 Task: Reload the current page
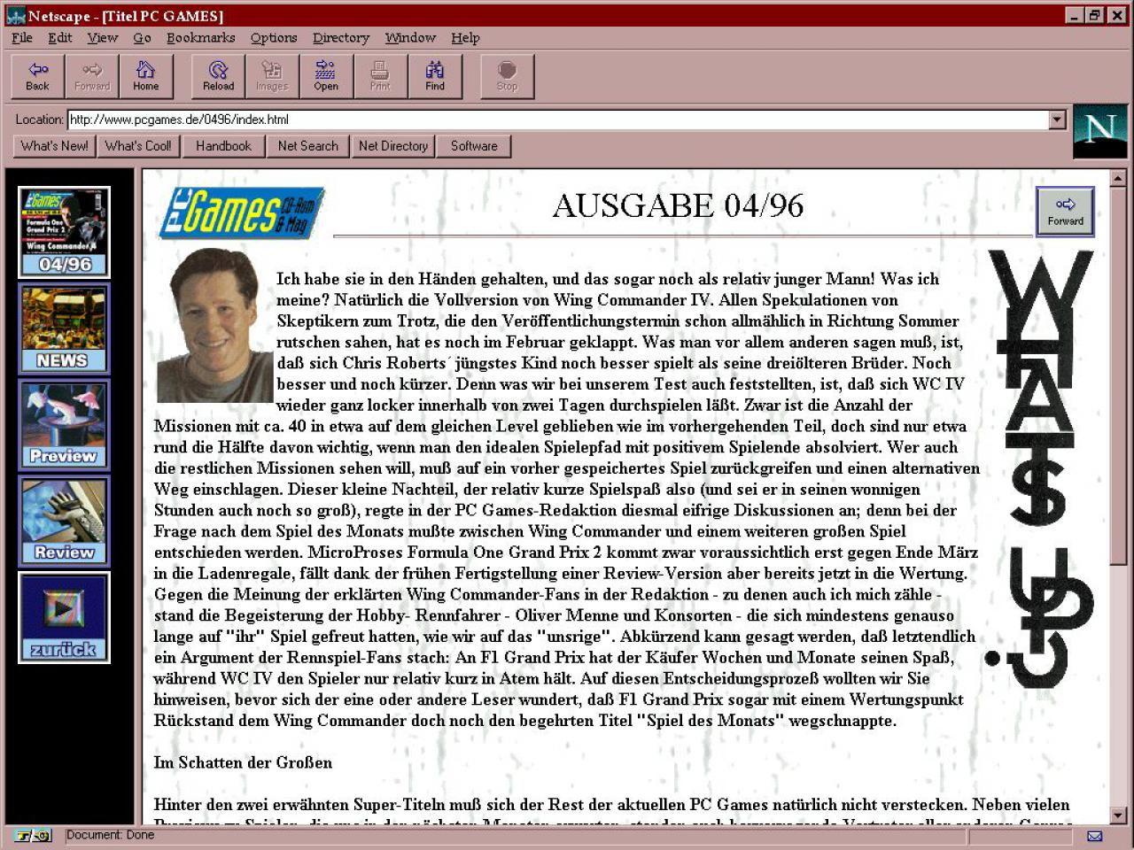click(x=218, y=76)
